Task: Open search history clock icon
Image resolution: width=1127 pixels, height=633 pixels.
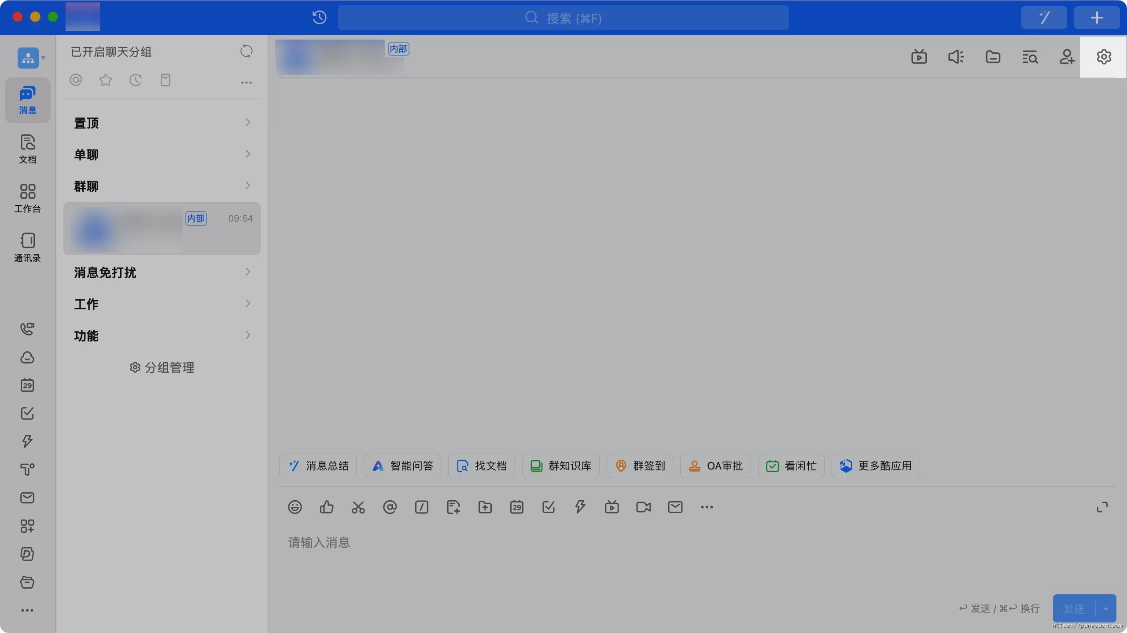Action: coord(320,18)
